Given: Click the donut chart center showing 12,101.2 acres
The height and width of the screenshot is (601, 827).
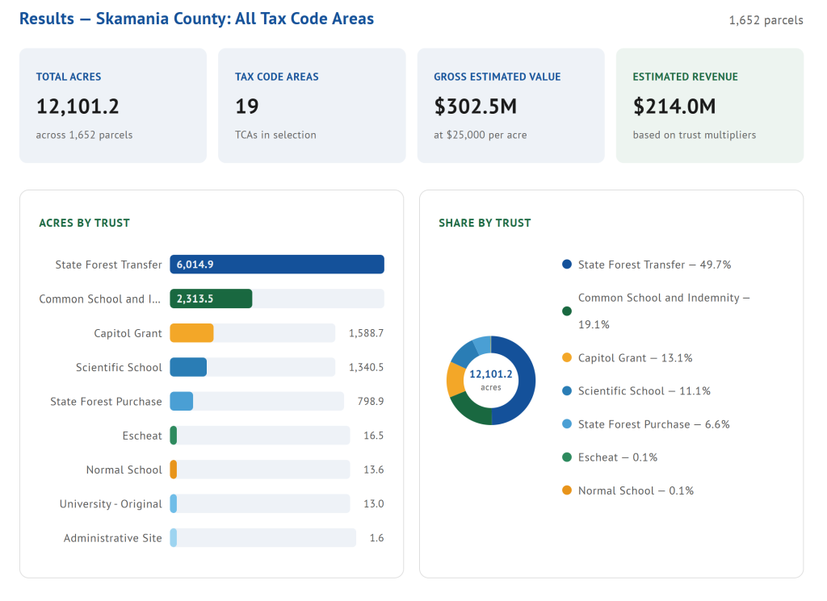Looking at the screenshot, I should click(491, 380).
